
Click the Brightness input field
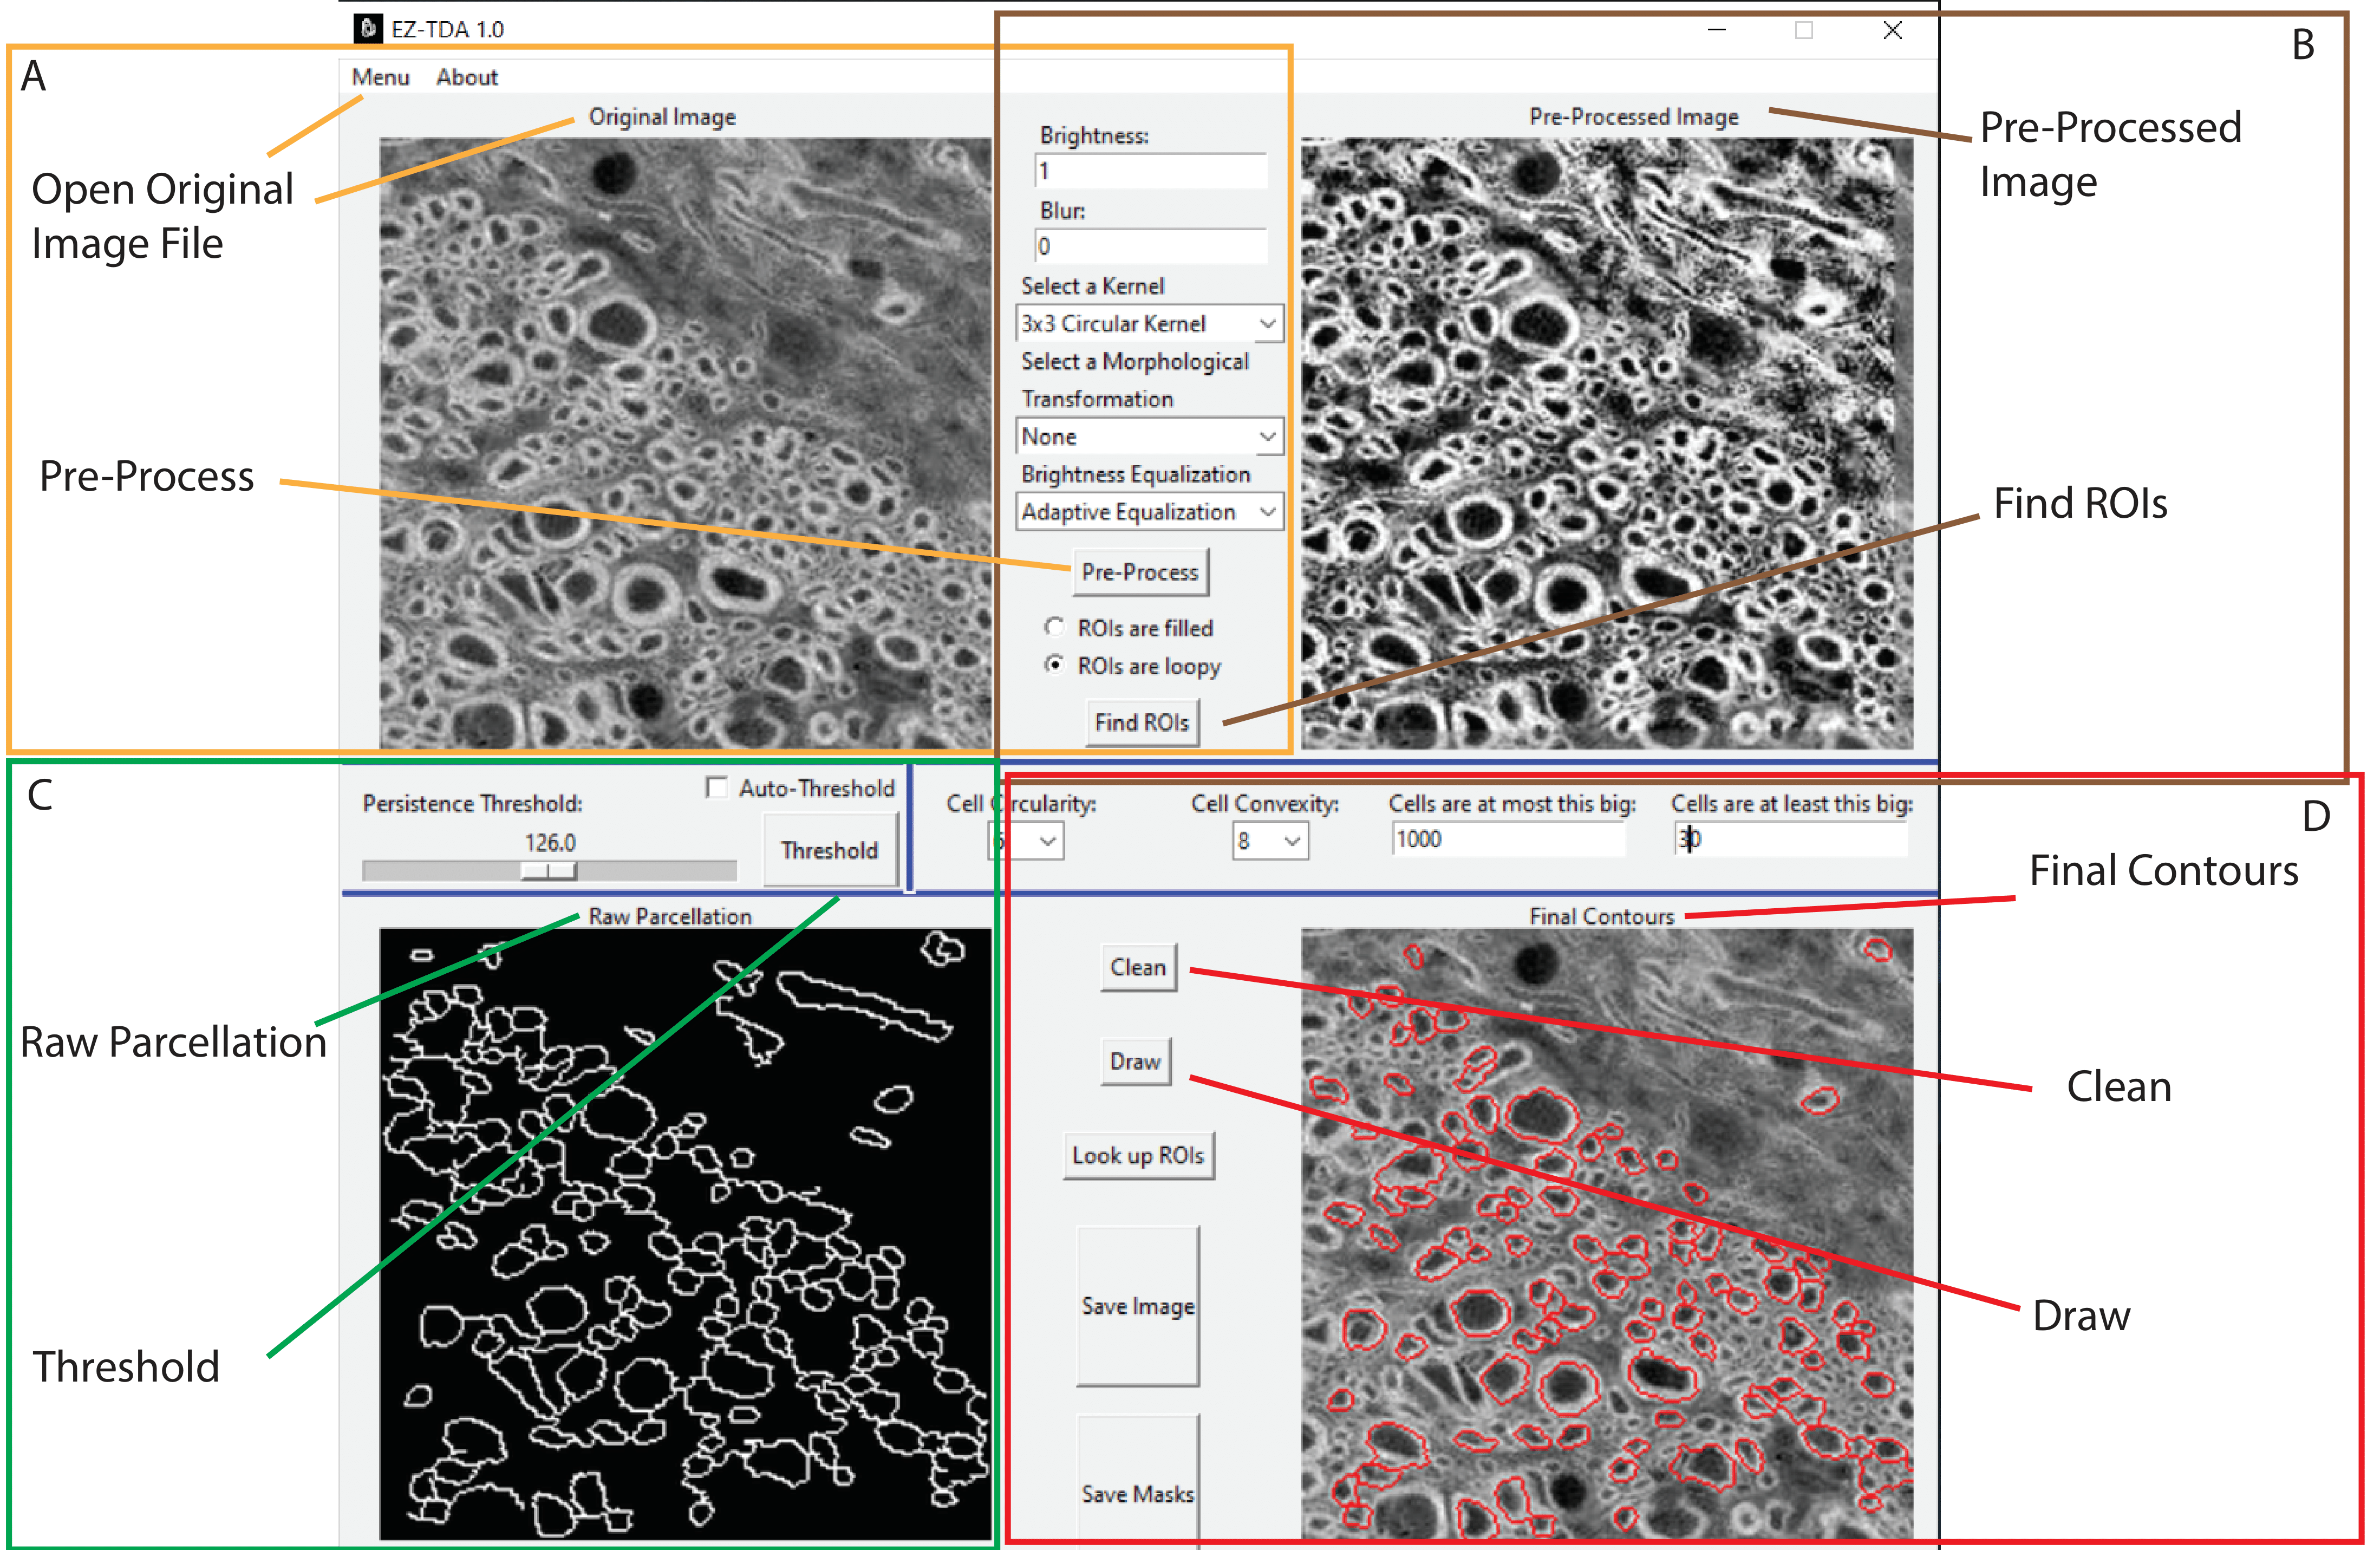coord(1150,171)
